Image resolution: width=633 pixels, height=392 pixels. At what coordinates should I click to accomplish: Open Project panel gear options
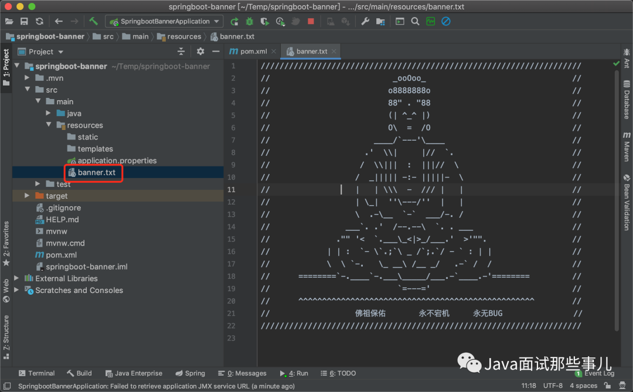coord(200,52)
